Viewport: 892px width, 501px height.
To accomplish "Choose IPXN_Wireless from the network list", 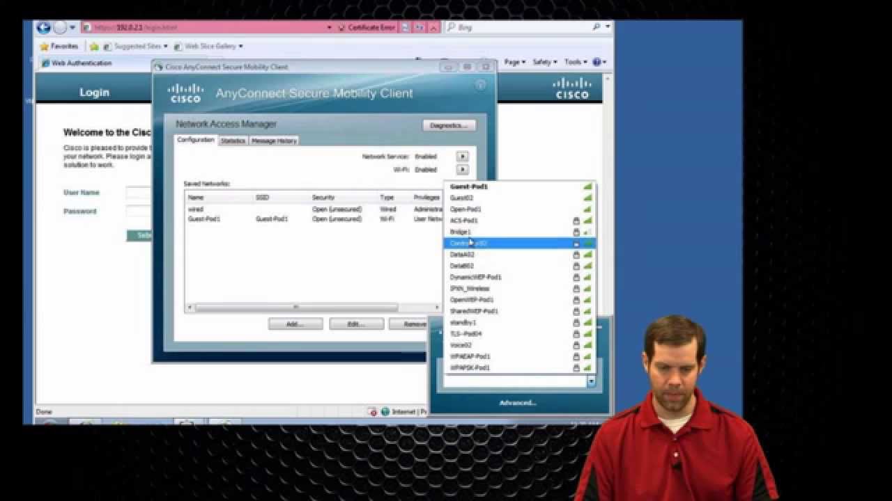I will (519, 288).
